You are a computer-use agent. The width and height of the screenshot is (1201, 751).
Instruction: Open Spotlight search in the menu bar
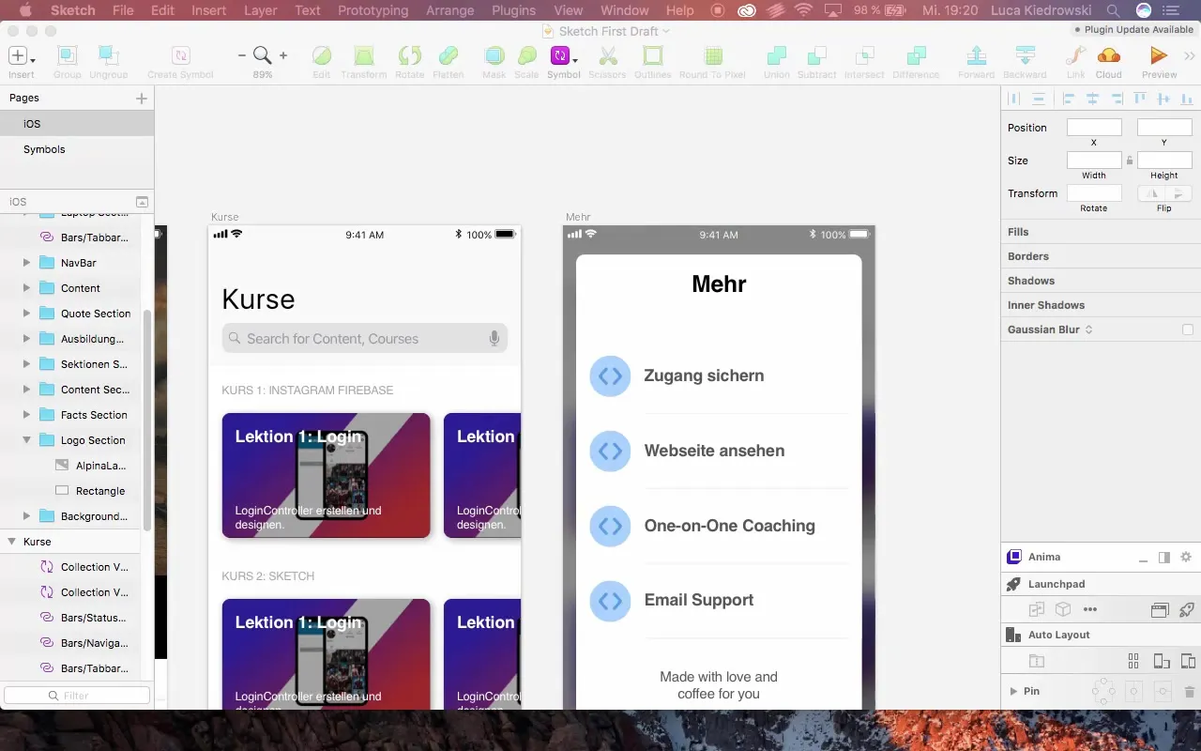[1113, 10]
